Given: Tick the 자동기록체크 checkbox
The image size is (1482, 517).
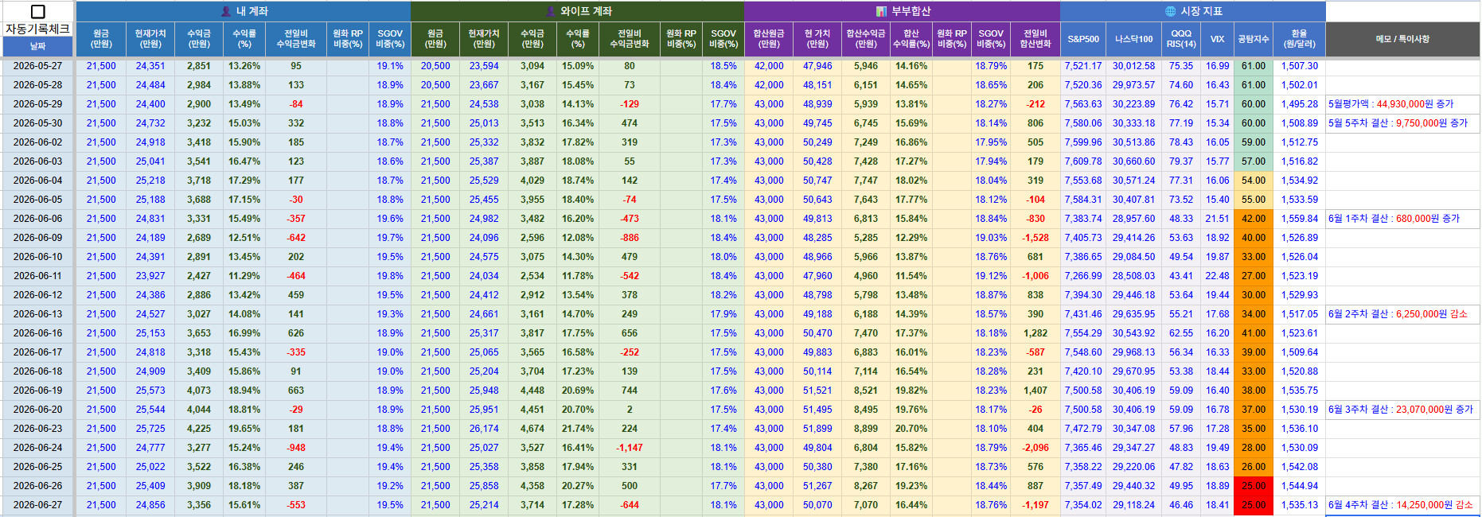Looking at the screenshot, I should [x=37, y=11].
